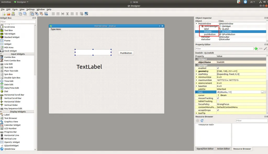Apply Lay Out in a Grid icon

coord(72,14)
